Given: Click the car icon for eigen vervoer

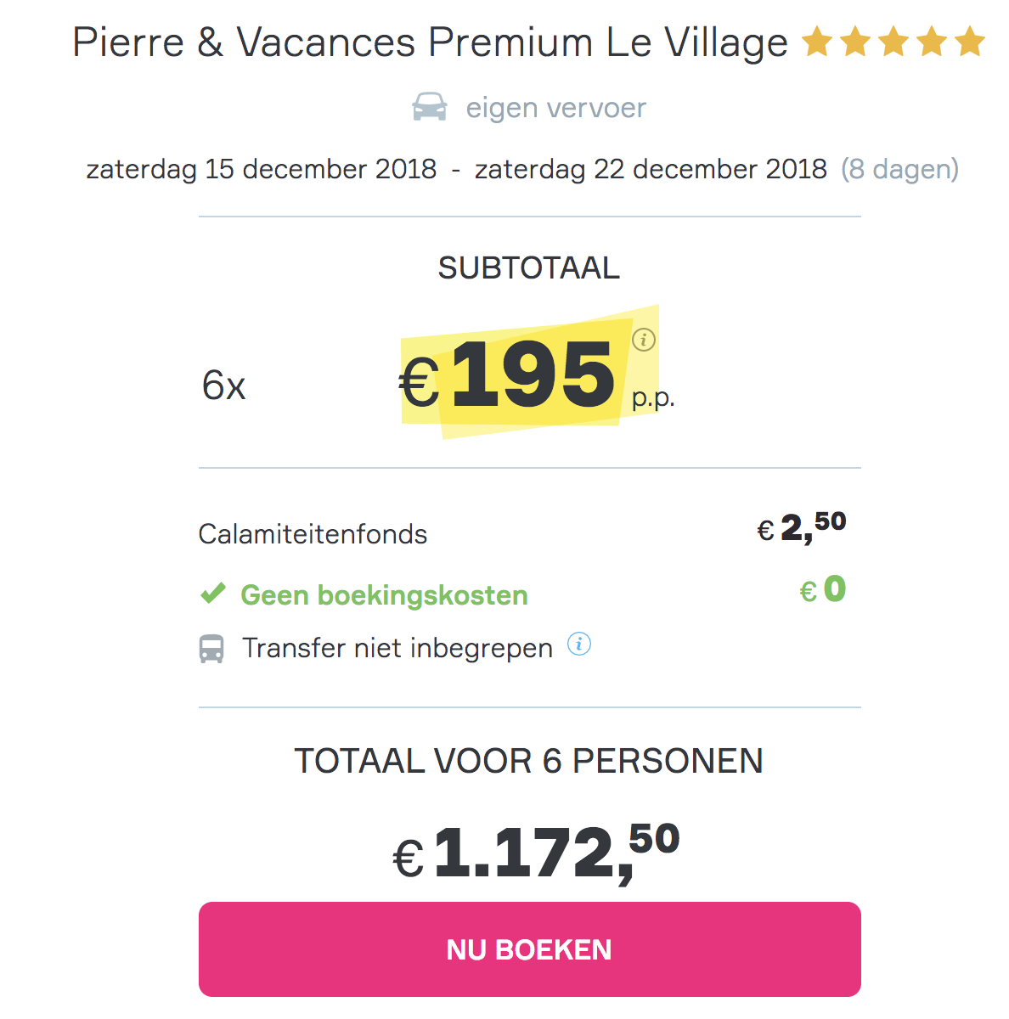Looking at the screenshot, I should [x=430, y=108].
